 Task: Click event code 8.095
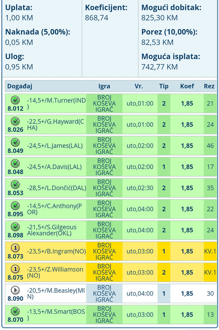click(x=15, y=214)
